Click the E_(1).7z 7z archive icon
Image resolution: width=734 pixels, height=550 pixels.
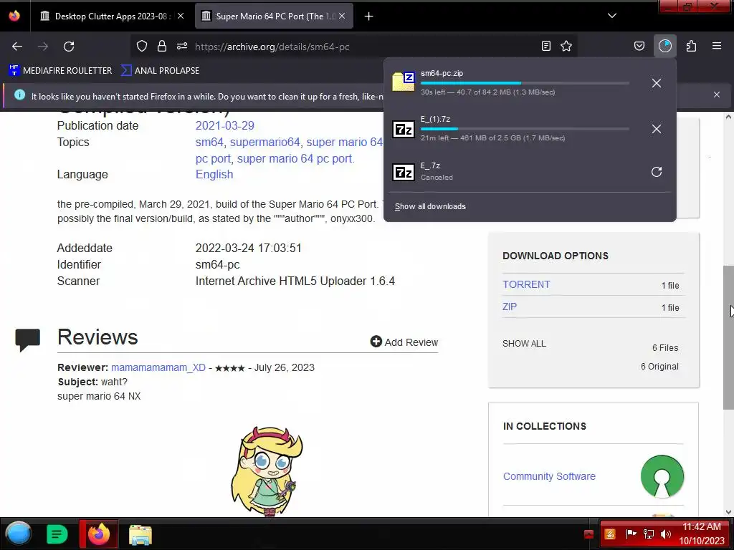point(404,129)
